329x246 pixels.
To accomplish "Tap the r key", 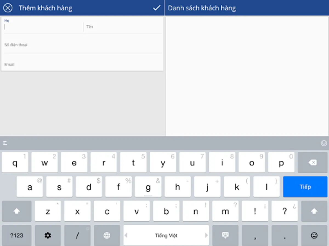I will click(x=104, y=163).
